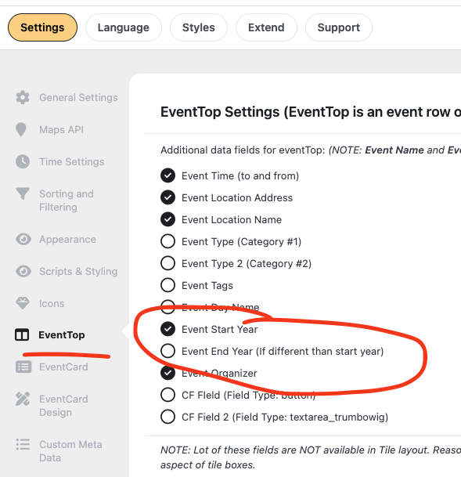Screen dimensions: 461x477
Task: Click the Scripts & Styling eye icon
Action: tap(23, 271)
